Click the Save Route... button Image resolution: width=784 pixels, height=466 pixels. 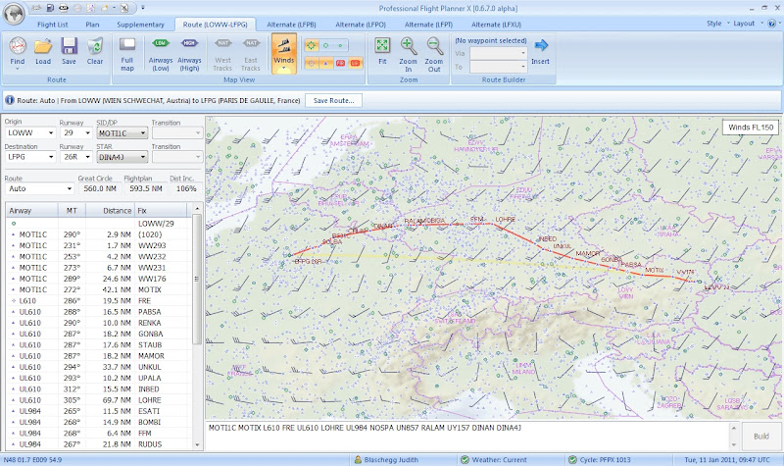click(333, 100)
